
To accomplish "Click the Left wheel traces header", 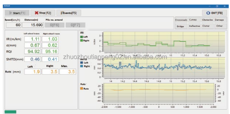I will point(32,34).
